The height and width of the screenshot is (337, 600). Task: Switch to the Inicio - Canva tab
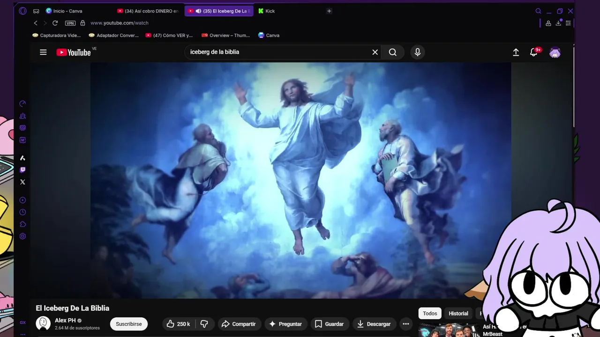click(68, 11)
